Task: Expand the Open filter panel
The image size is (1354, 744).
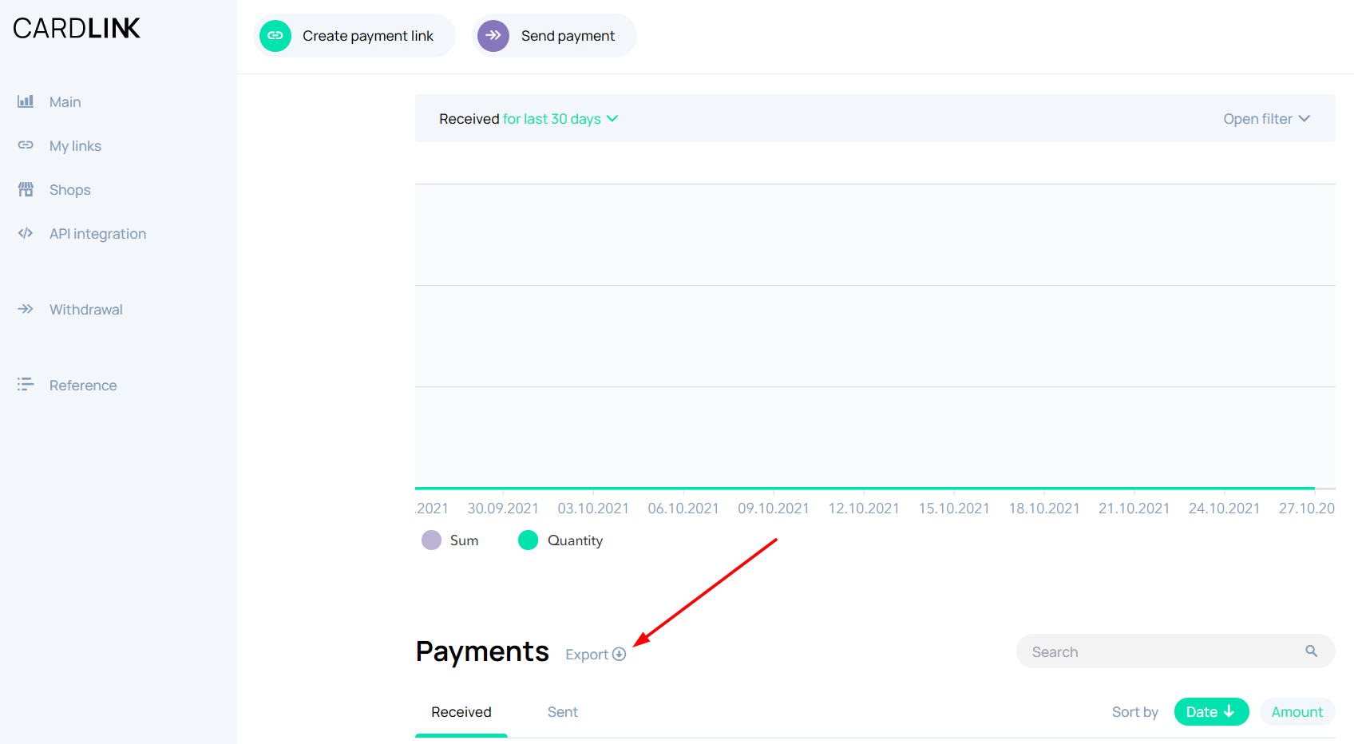Action: [1266, 119]
